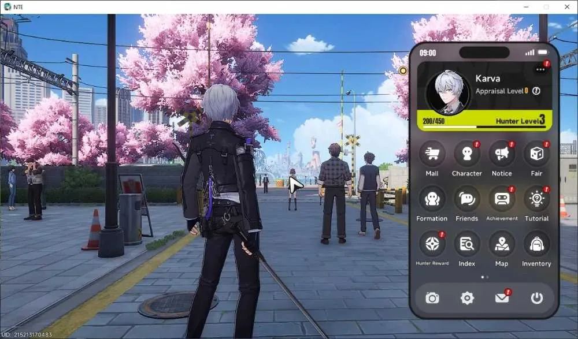Switch to the second phone menu page dot
Viewport: 578px width, 339px height.
[x=488, y=277]
